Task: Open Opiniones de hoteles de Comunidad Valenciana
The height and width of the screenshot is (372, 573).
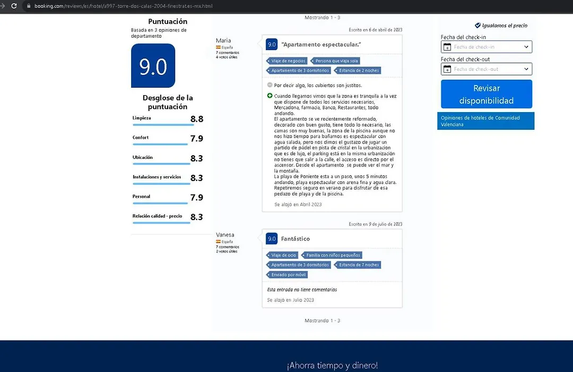Action: click(485, 121)
